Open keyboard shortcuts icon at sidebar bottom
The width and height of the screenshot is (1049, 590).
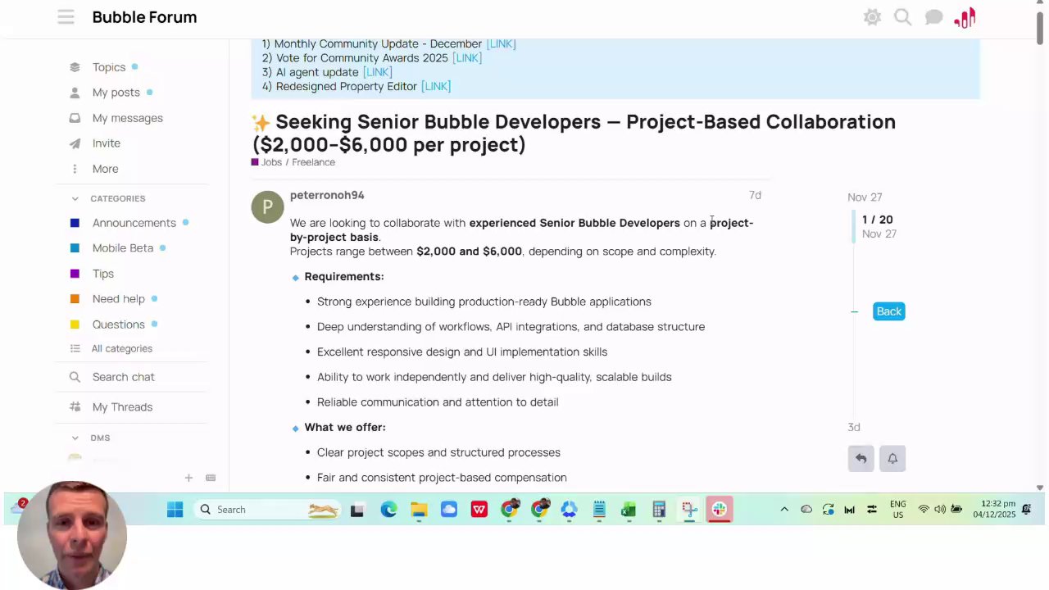coord(211,478)
